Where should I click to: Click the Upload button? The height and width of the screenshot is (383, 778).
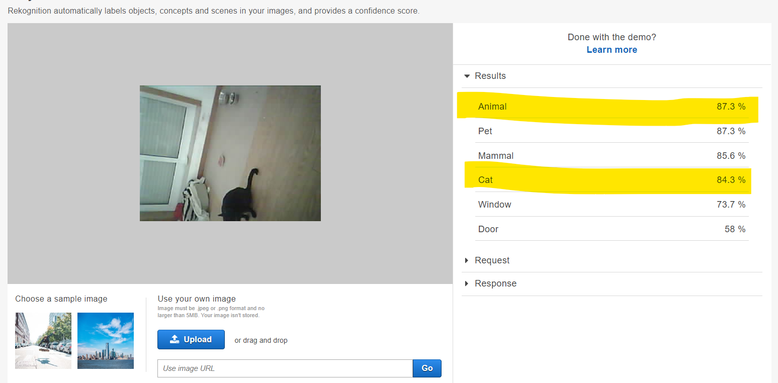pos(191,339)
